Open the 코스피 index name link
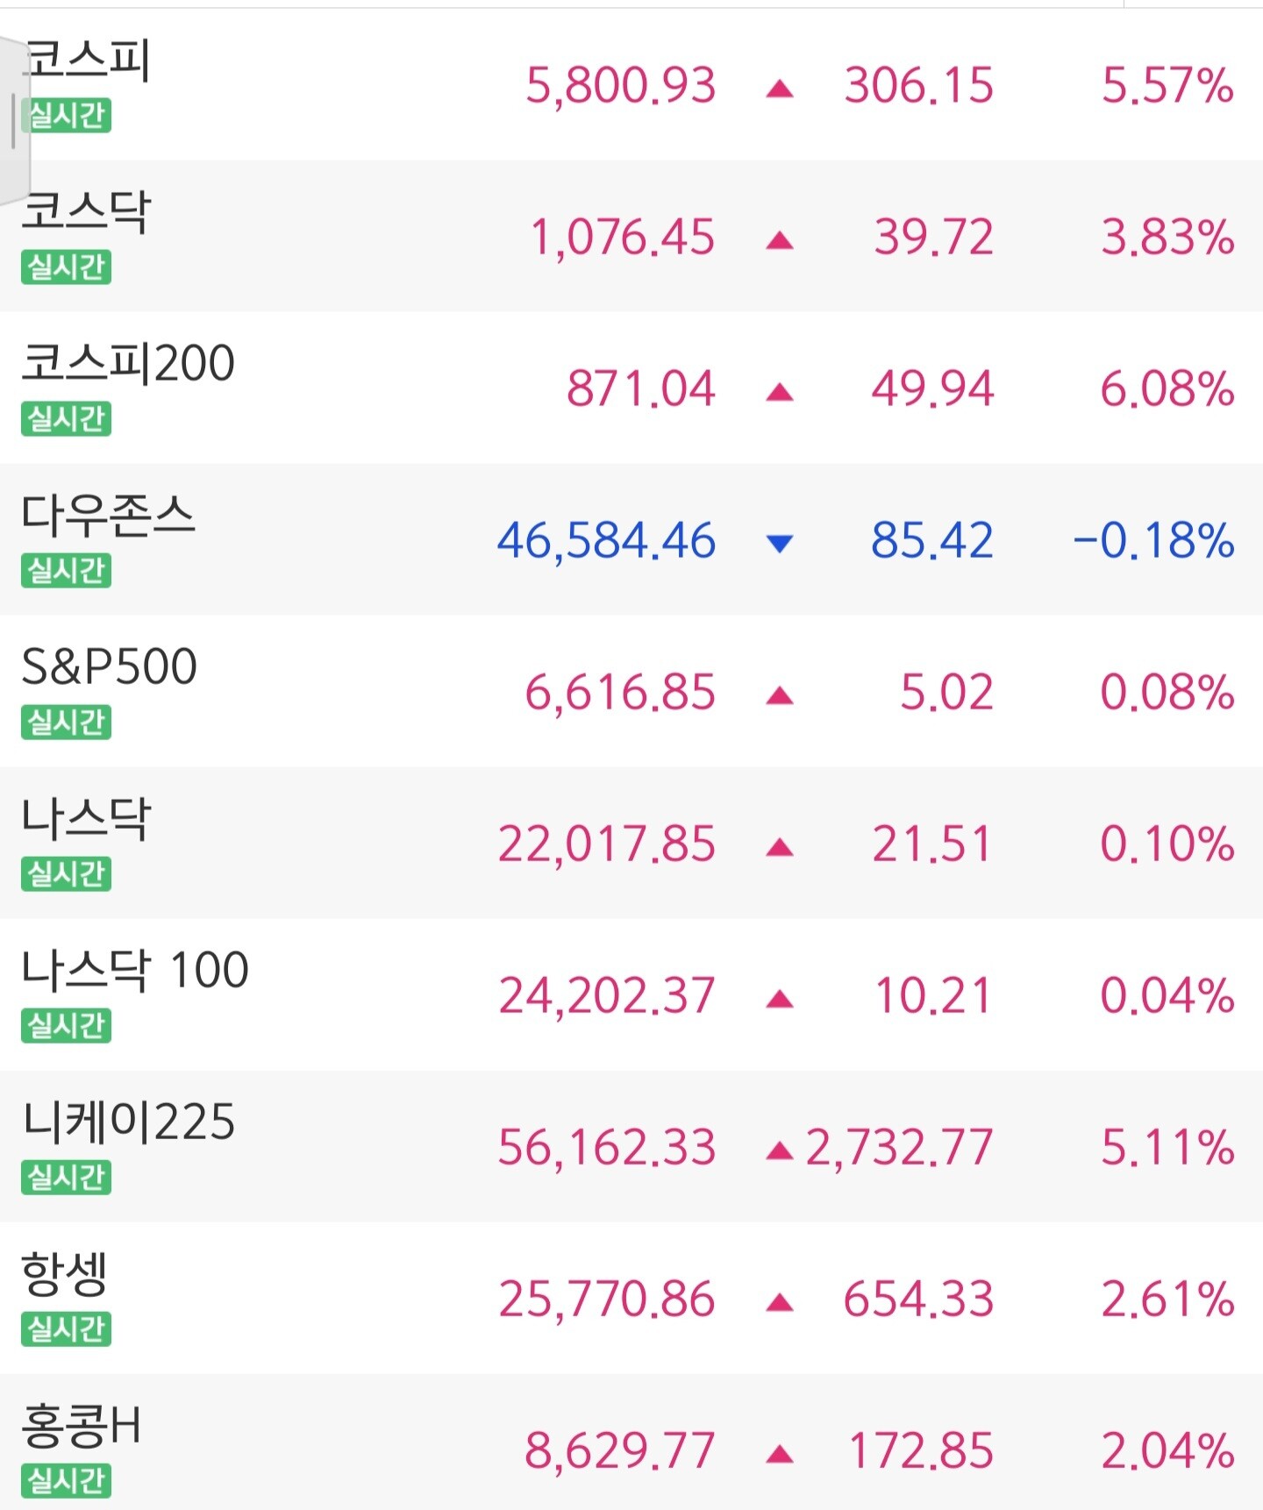1263x1510 pixels. coord(88,61)
